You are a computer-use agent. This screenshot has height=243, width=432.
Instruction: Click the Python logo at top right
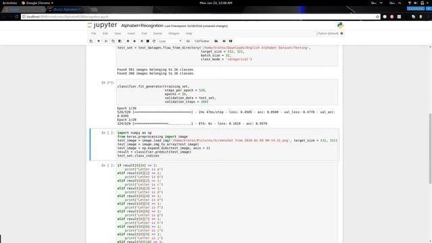(x=340, y=26)
